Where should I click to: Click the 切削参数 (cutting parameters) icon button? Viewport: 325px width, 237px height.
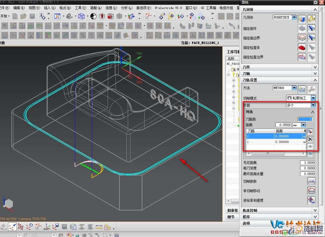311,182
